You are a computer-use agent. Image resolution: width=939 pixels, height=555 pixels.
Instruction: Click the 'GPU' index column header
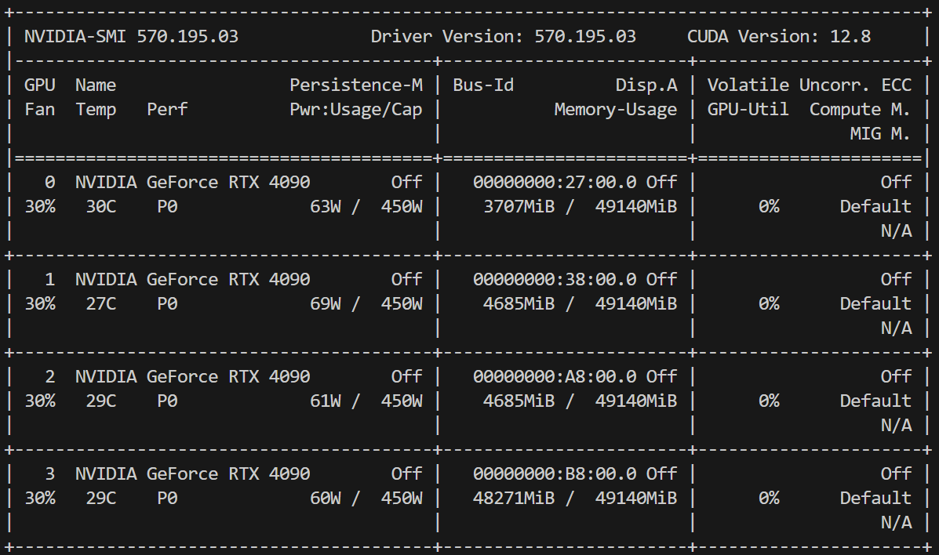[39, 85]
